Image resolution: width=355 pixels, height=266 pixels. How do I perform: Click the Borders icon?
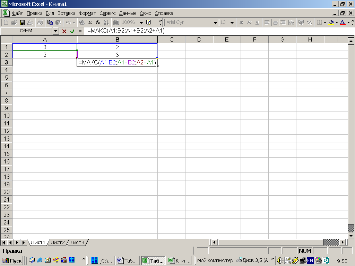[x=319, y=23]
